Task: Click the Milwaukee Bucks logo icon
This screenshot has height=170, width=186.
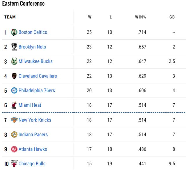Action: tap(14, 62)
